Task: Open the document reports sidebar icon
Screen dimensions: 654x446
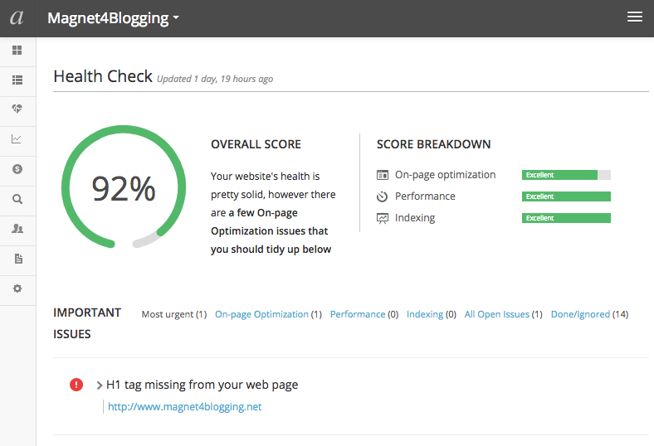Action: 18,259
